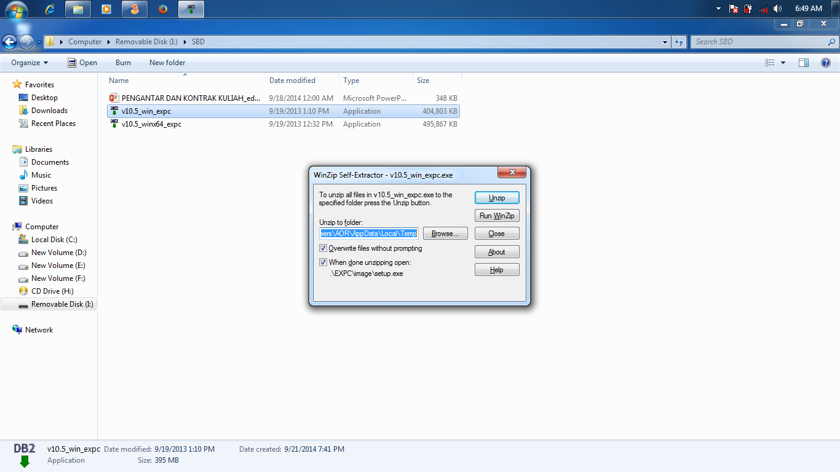Open Recent Places in the sidebar
The width and height of the screenshot is (840, 472).
pyautogui.click(x=53, y=124)
